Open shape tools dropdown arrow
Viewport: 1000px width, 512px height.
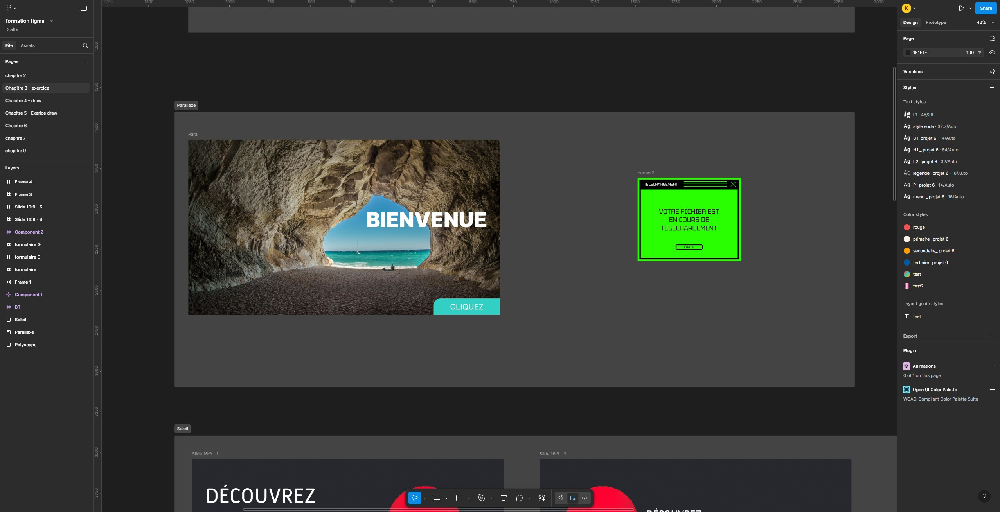(x=469, y=498)
